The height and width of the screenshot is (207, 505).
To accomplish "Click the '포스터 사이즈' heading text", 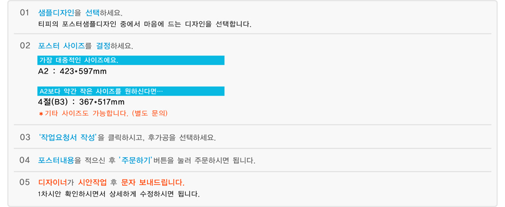I will tap(62, 46).
